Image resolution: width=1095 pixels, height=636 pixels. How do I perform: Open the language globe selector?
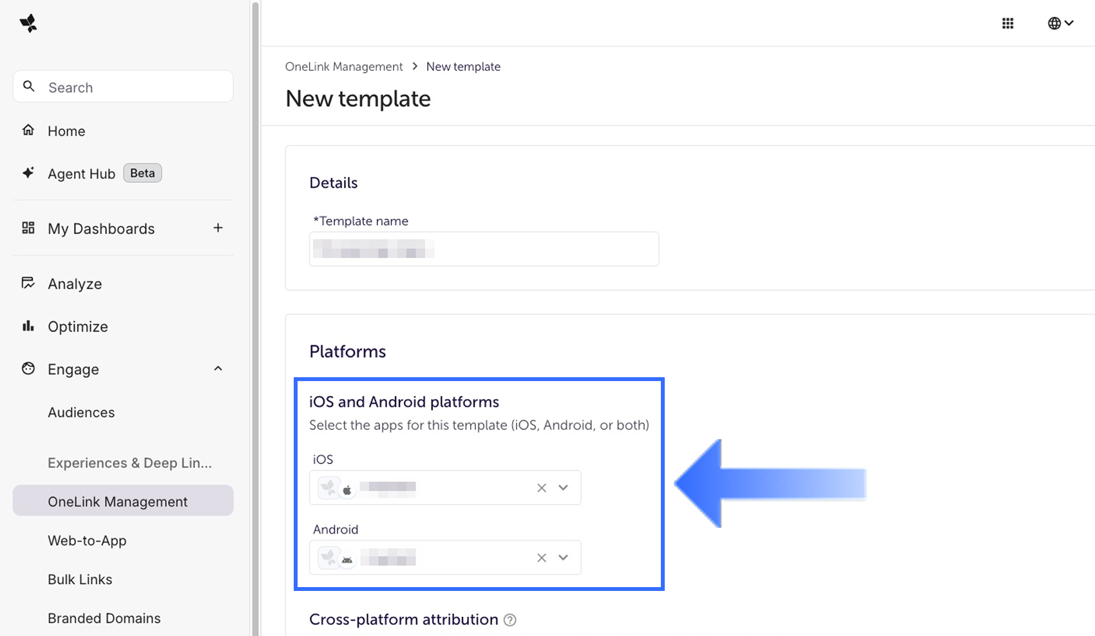(1060, 23)
